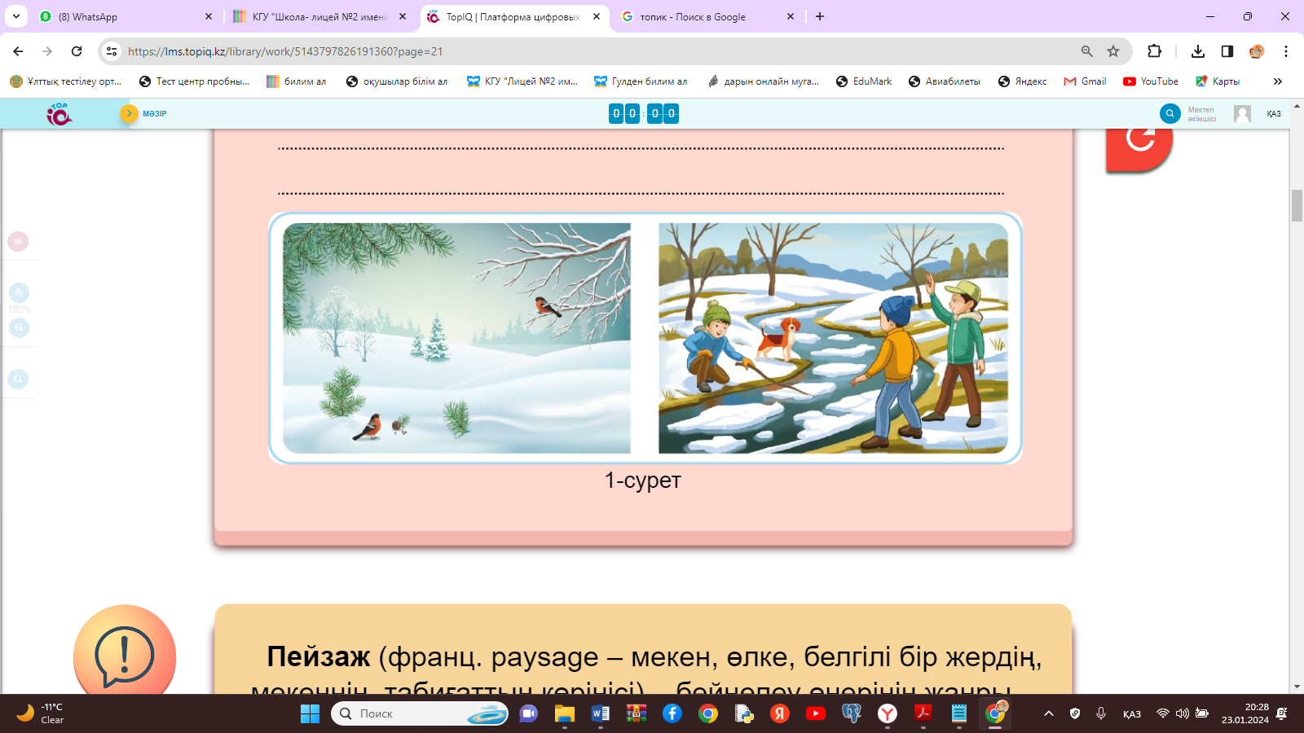Screen dimensions: 1304x733
Task: Select the TopIQ platform browser tab
Action: click(x=513, y=16)
